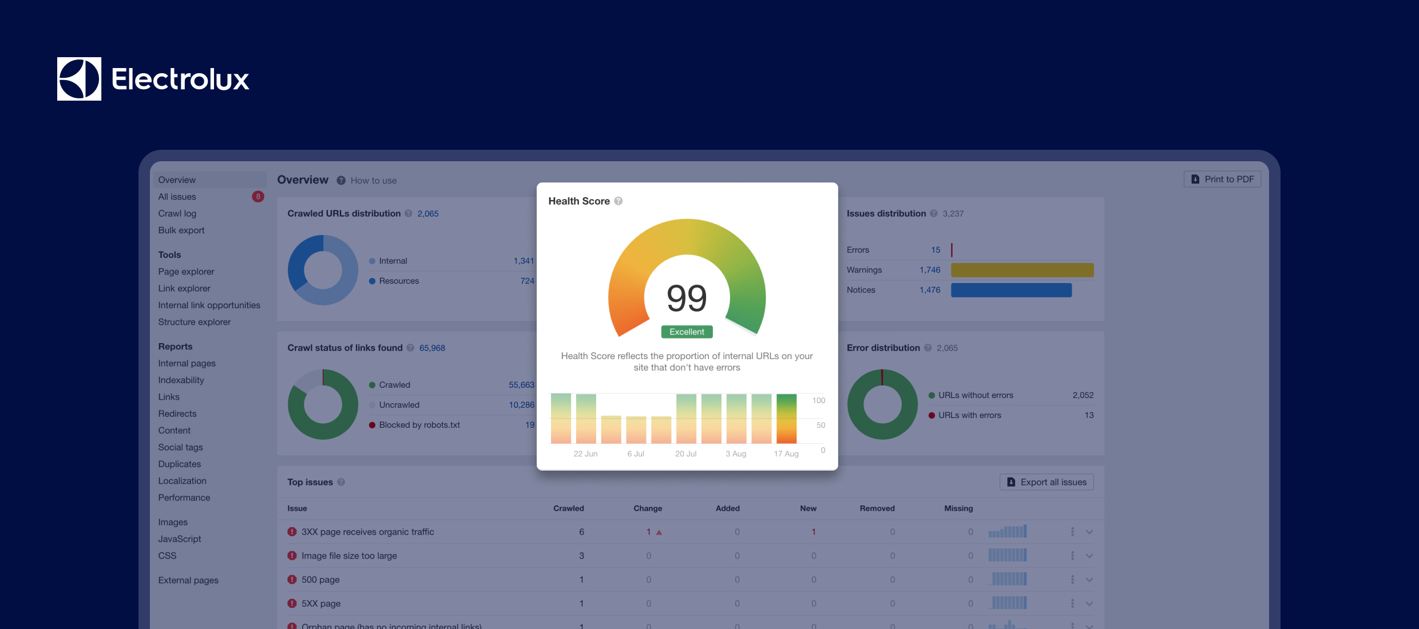Click the red error icon beside "500 page"
Screen dimensions: 1419x629
point(292,579)
